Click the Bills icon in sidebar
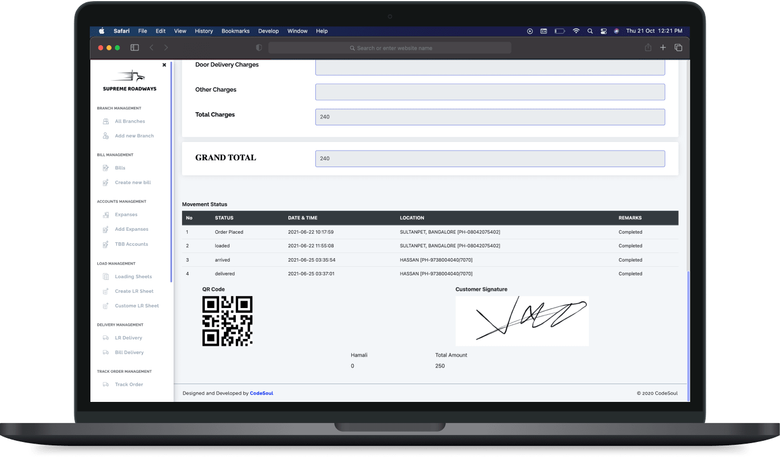This screenshot has height=458, width=780. [106, 168]
